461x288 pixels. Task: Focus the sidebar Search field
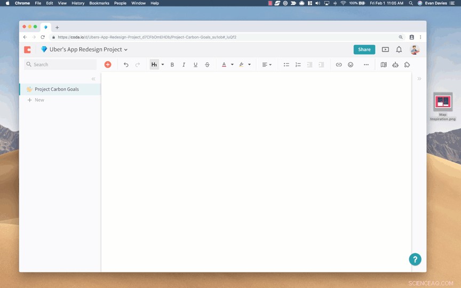pyautogui.click(x=60, y=65)
